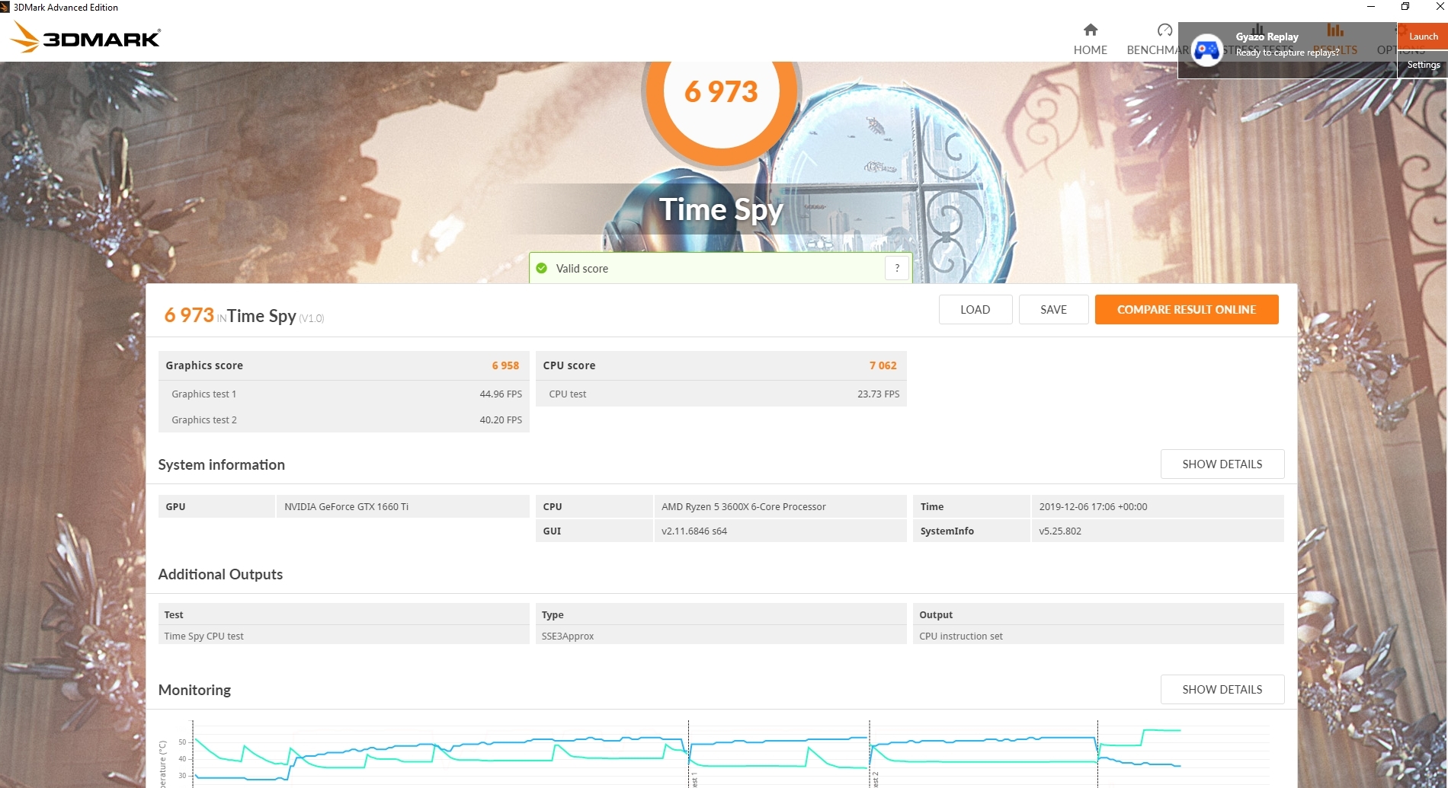Image resolution: width=1448 pixels, height=788 pixels.
Task: Select 'AMD Ryzen 5 3600X 6-Core Processor' text
Action: (744, 506)
